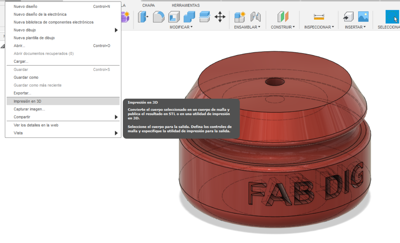Click the Insert Derive icon
400x243 pixels.
(x=348, y=17)
